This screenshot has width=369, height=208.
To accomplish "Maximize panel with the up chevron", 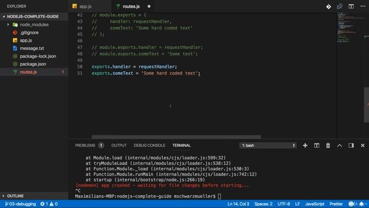I will 340,146.
